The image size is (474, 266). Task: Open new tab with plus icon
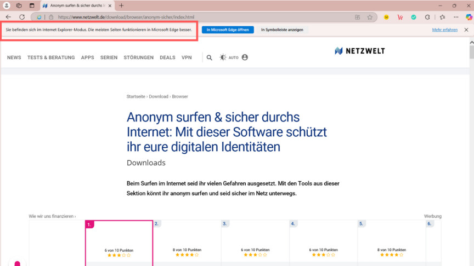click(121, 5)
